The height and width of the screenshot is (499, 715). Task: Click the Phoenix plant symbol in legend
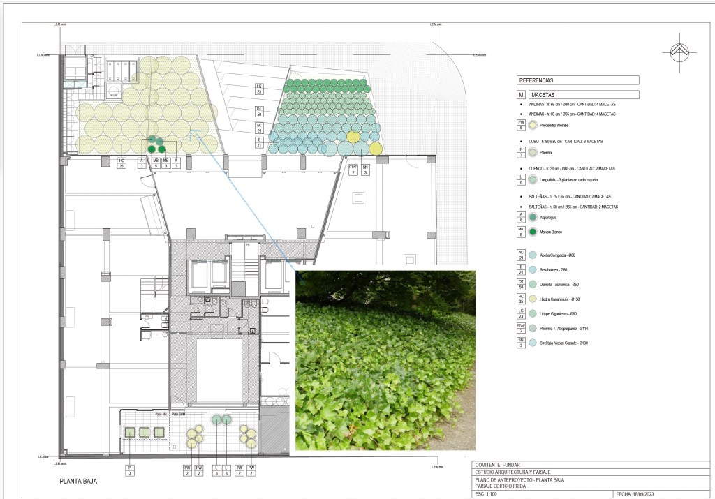(533, 151)
